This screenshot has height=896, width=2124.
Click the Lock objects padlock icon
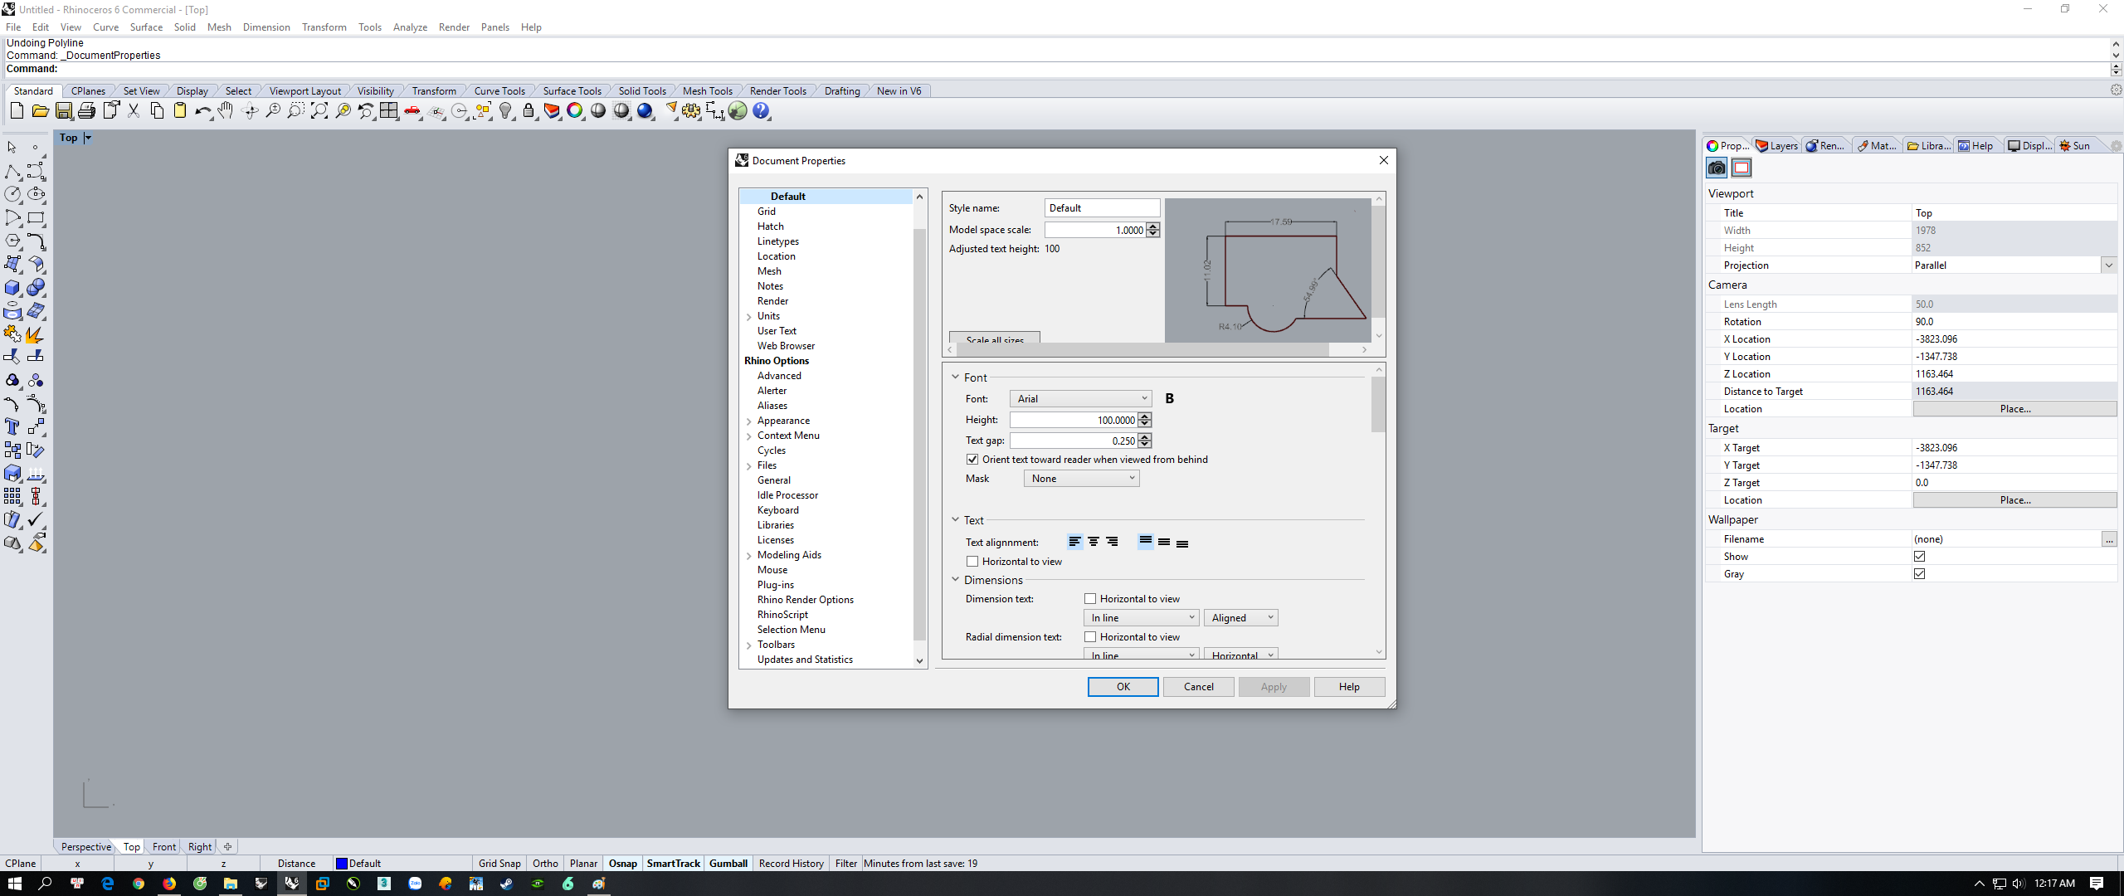(529, 111)
